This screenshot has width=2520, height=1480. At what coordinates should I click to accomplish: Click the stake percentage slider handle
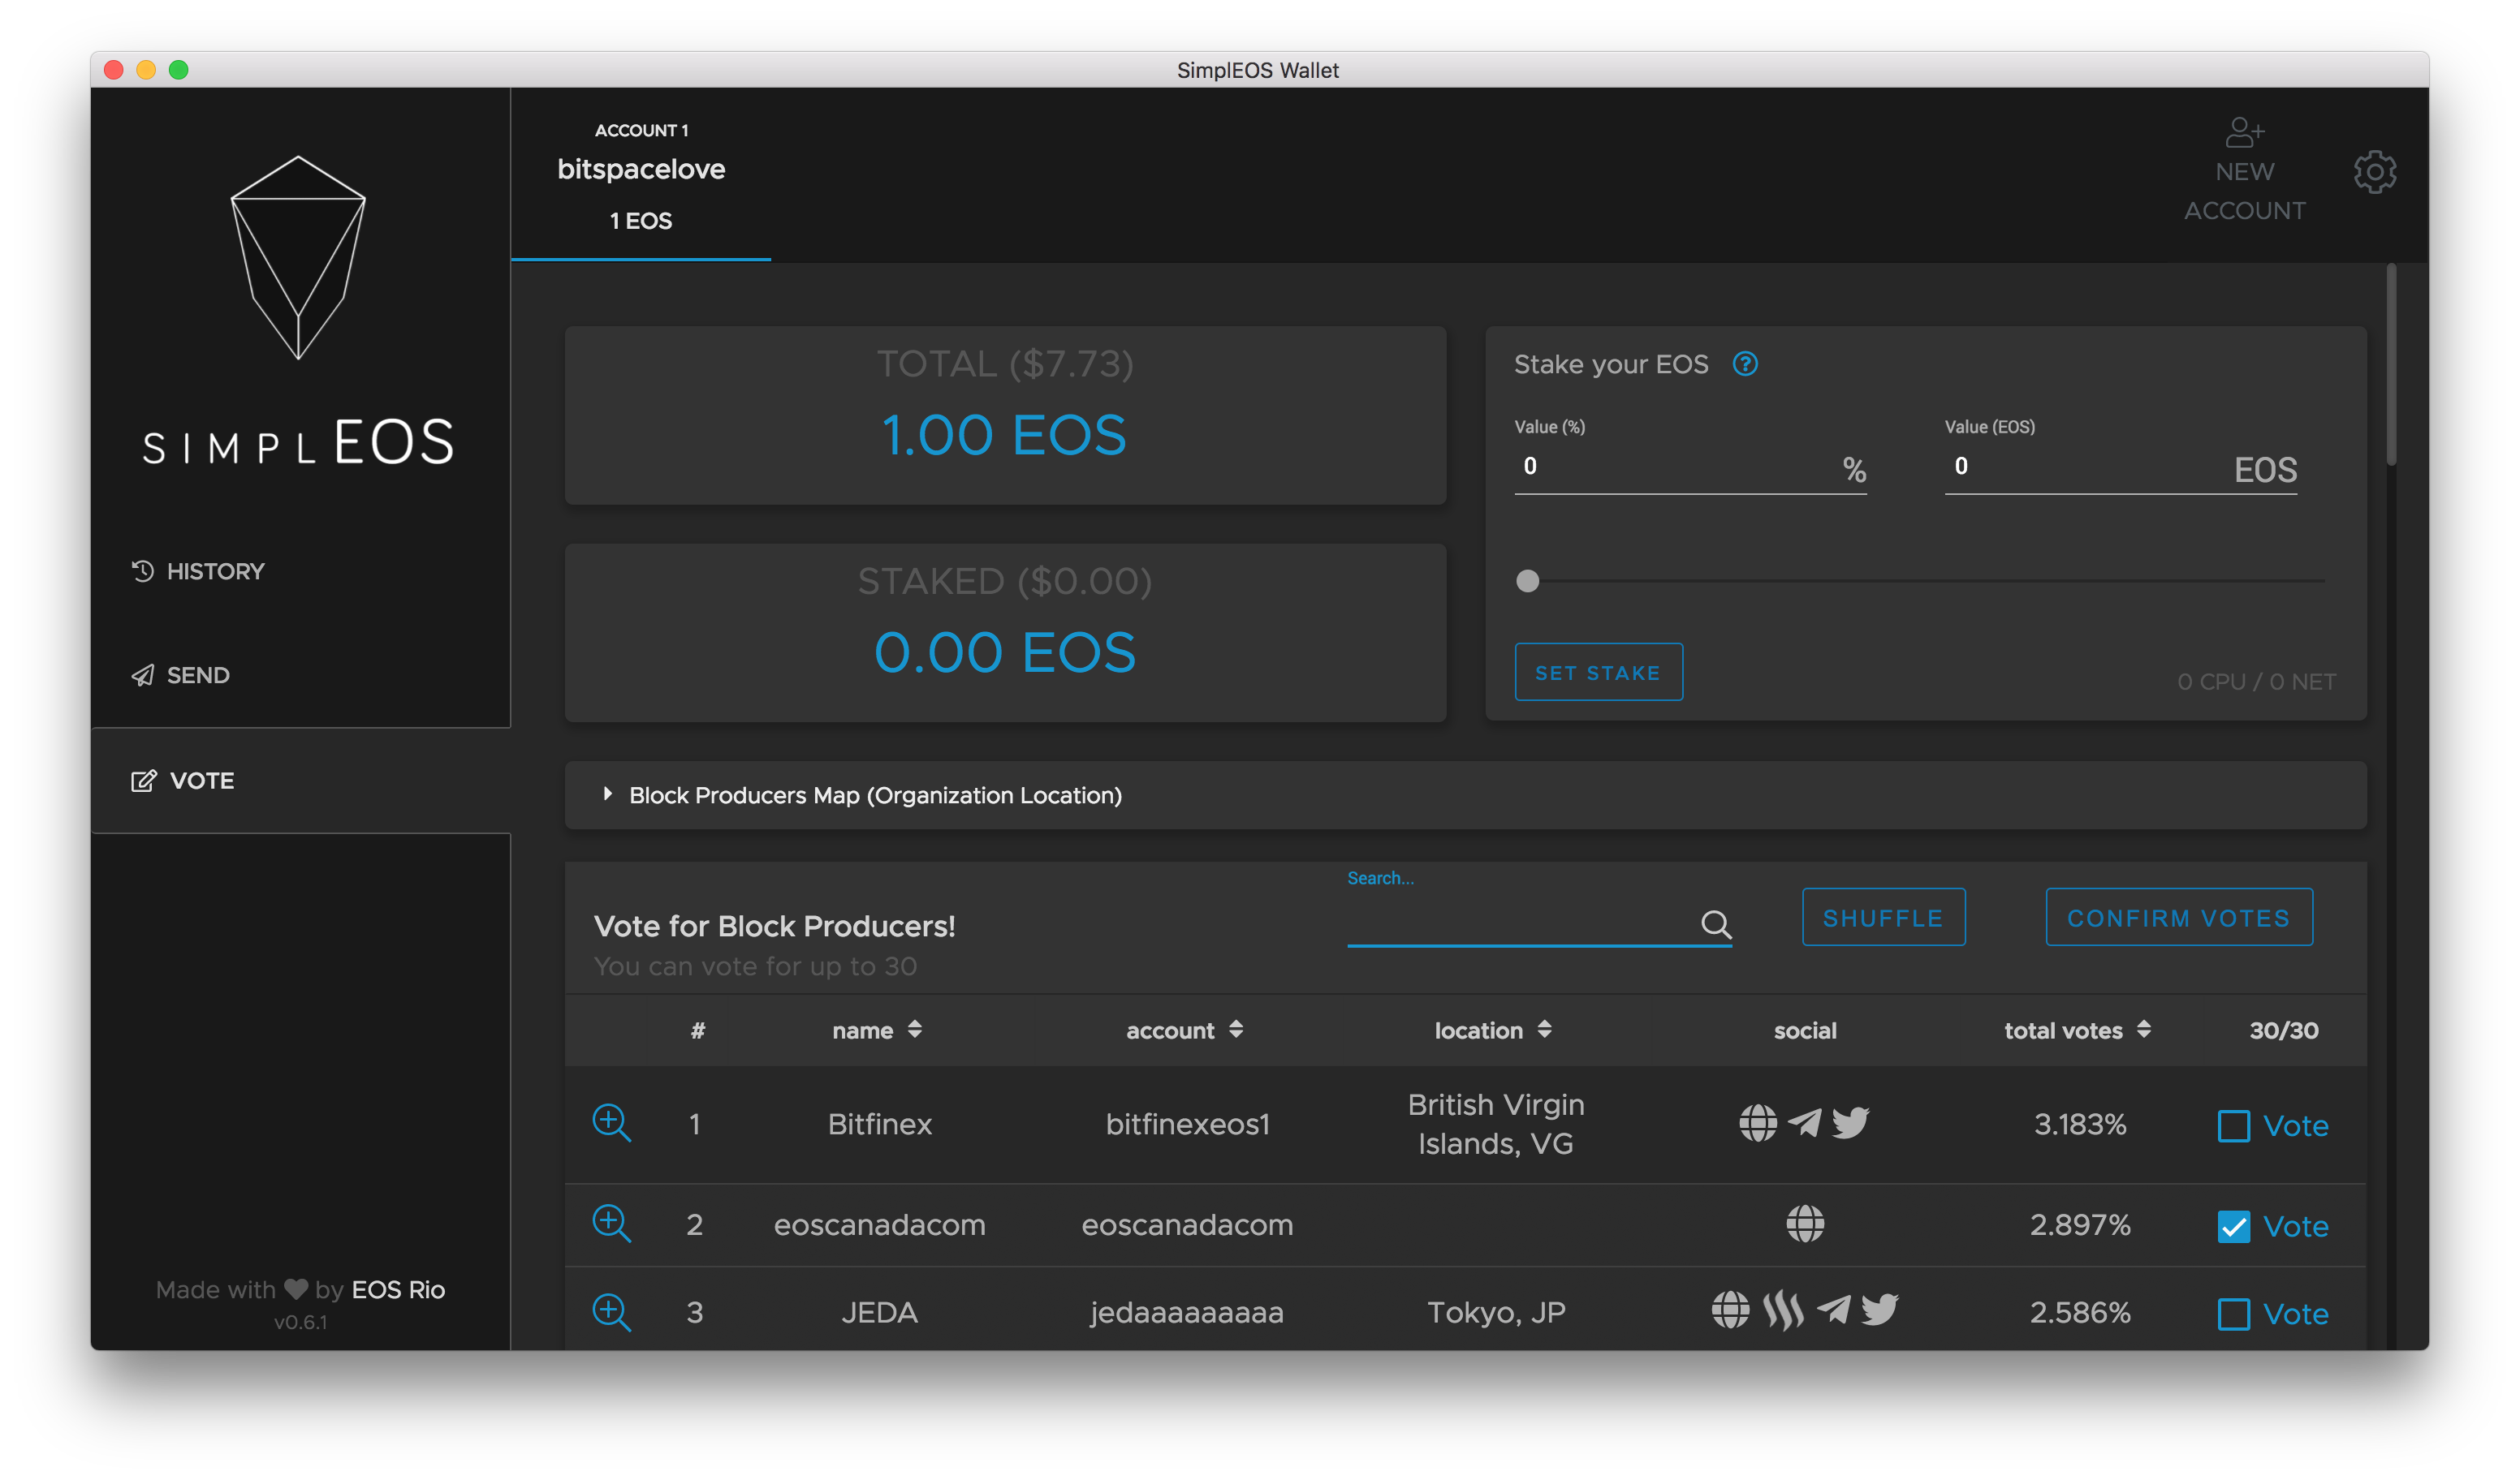tap(1527, 581)
